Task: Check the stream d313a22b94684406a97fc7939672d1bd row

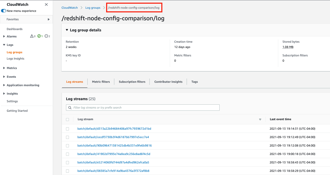Action: click(67, 129)
